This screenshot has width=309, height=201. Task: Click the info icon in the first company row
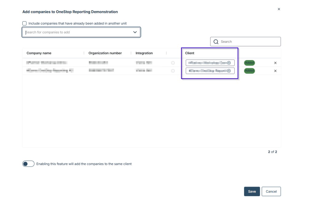coord(173,63)
